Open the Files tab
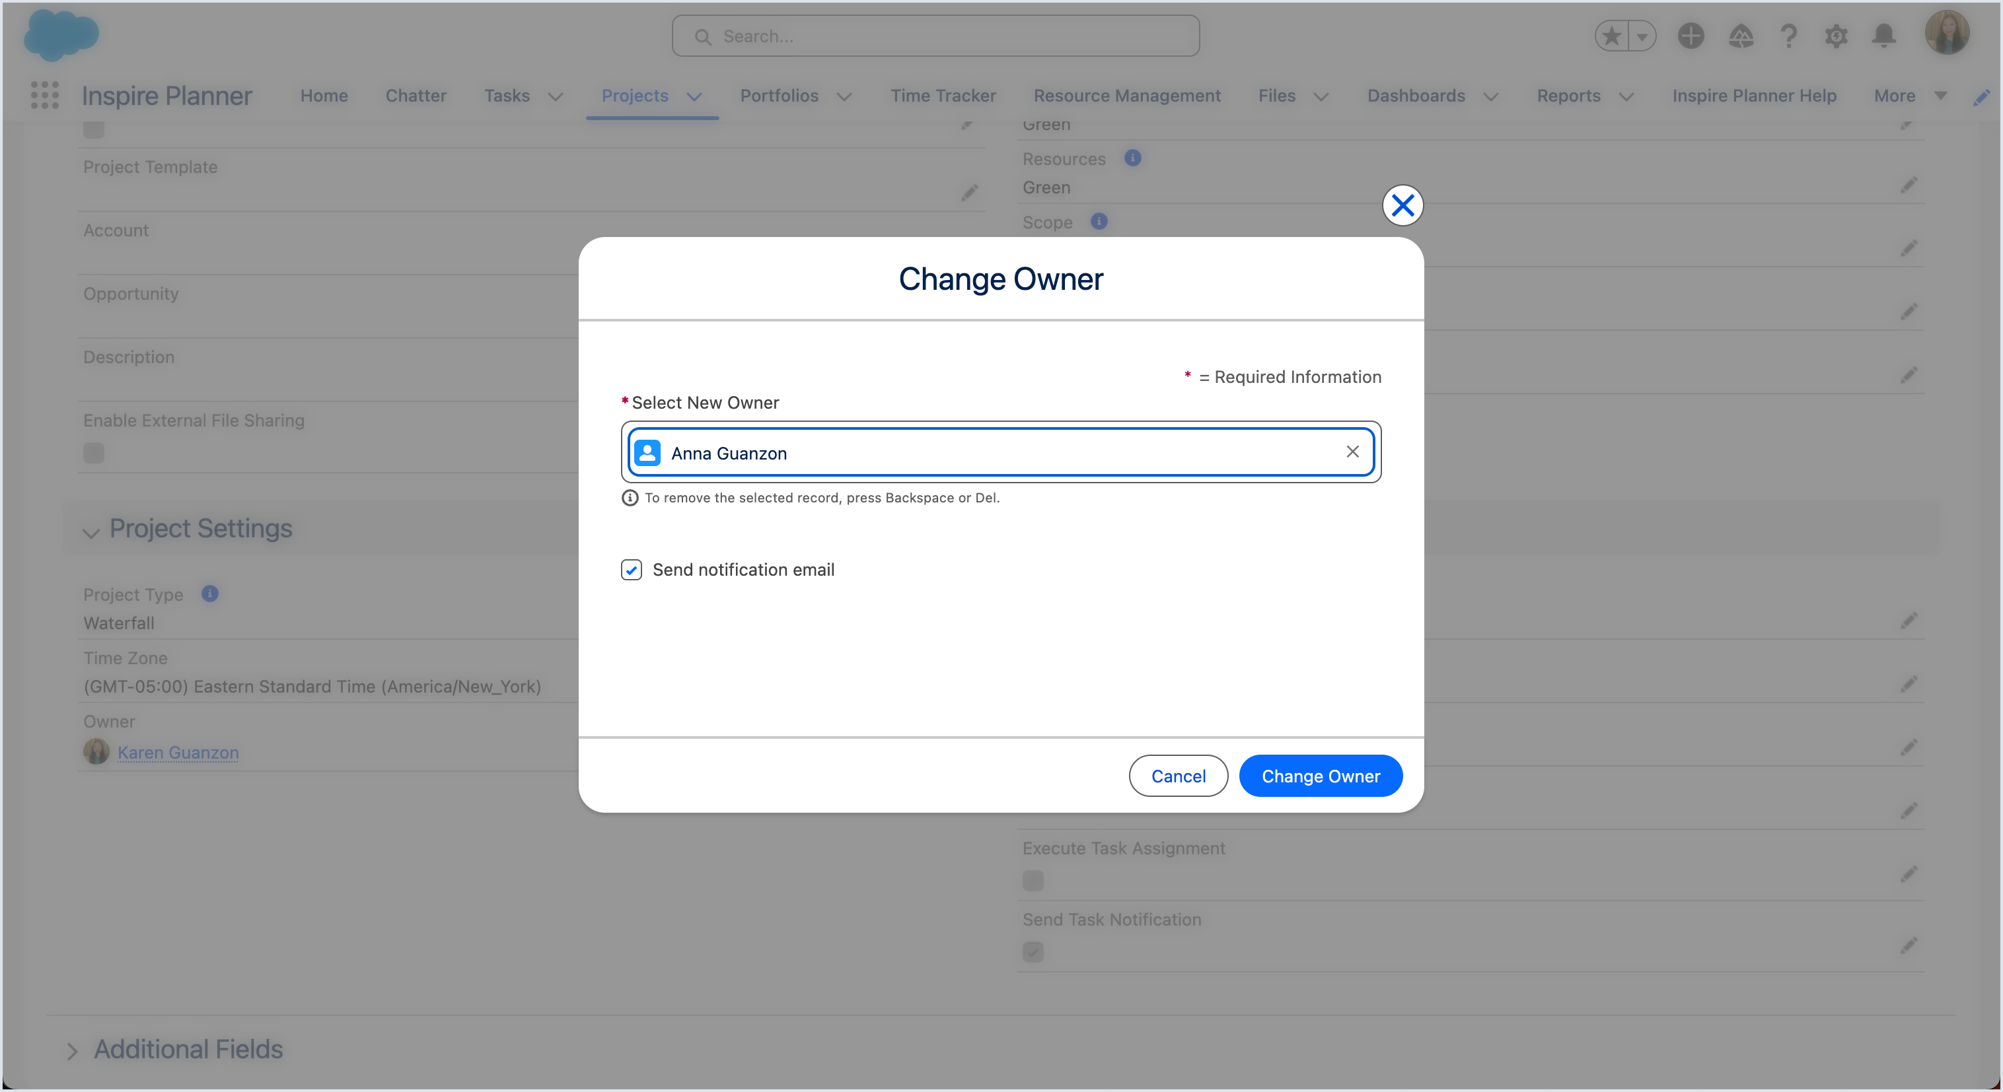2003x1092 pixels. [1277, 96]
